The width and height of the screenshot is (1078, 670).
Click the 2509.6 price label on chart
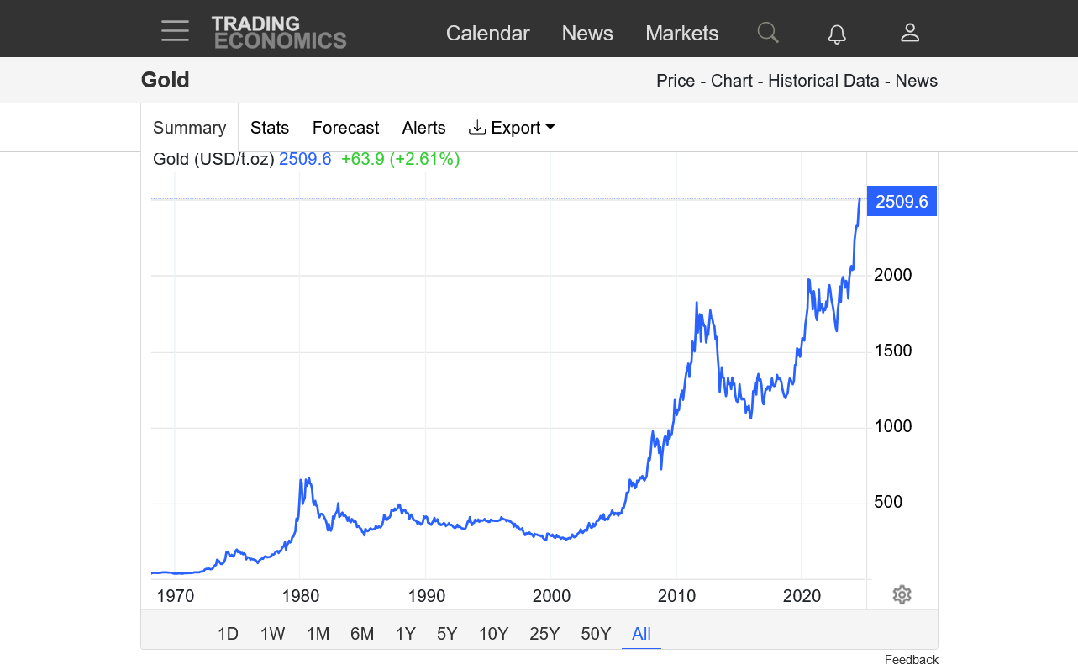(x=901, y=202)
